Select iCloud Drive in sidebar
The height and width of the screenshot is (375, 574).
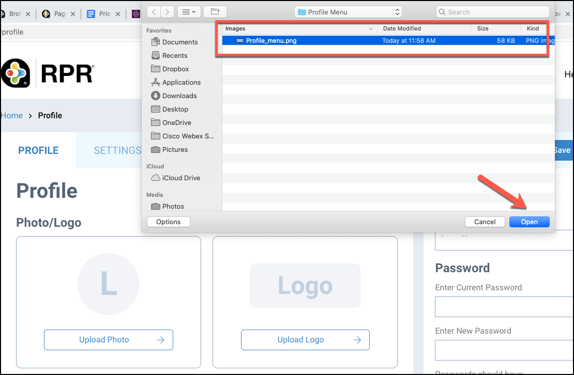181,178
